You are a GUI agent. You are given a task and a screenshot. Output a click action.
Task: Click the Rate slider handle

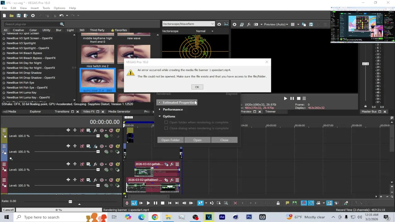click(x=70, y=202)
